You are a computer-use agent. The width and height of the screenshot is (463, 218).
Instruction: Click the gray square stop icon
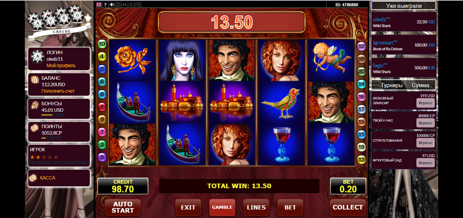pyautogui.click(x=118, y=4)
